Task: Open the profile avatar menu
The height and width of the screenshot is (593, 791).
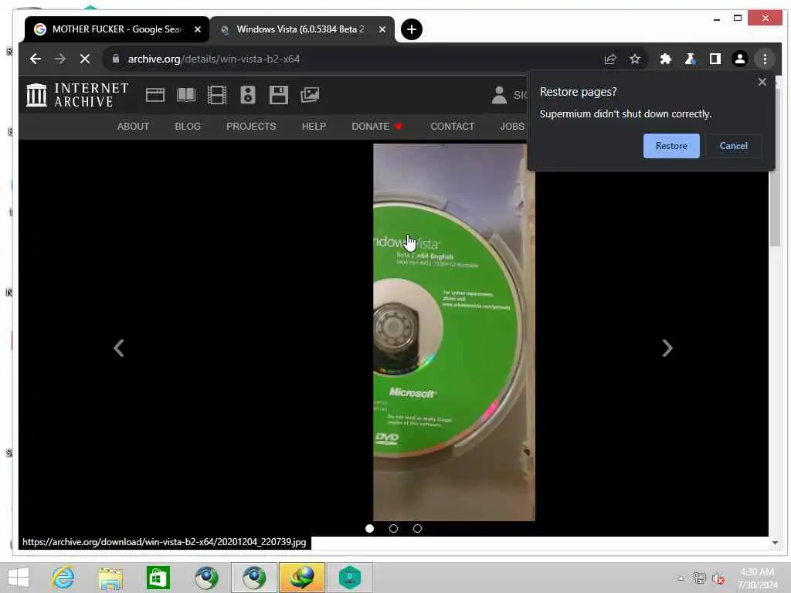Action: (739, 59)
